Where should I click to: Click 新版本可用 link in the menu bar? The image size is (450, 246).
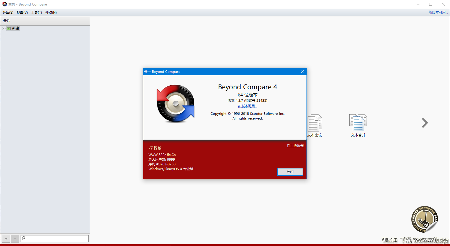click(438, 13)
